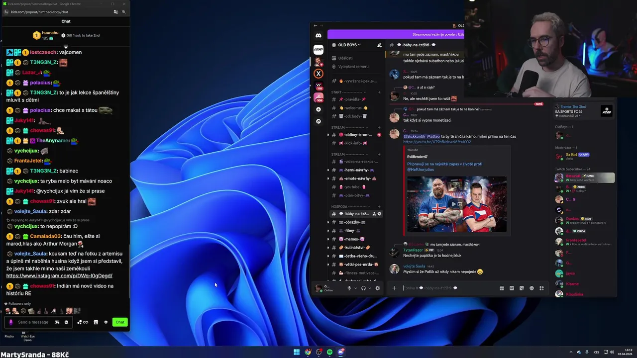
Task: Click the channel points icon beside infinity symbol
Action: [79, 322]
